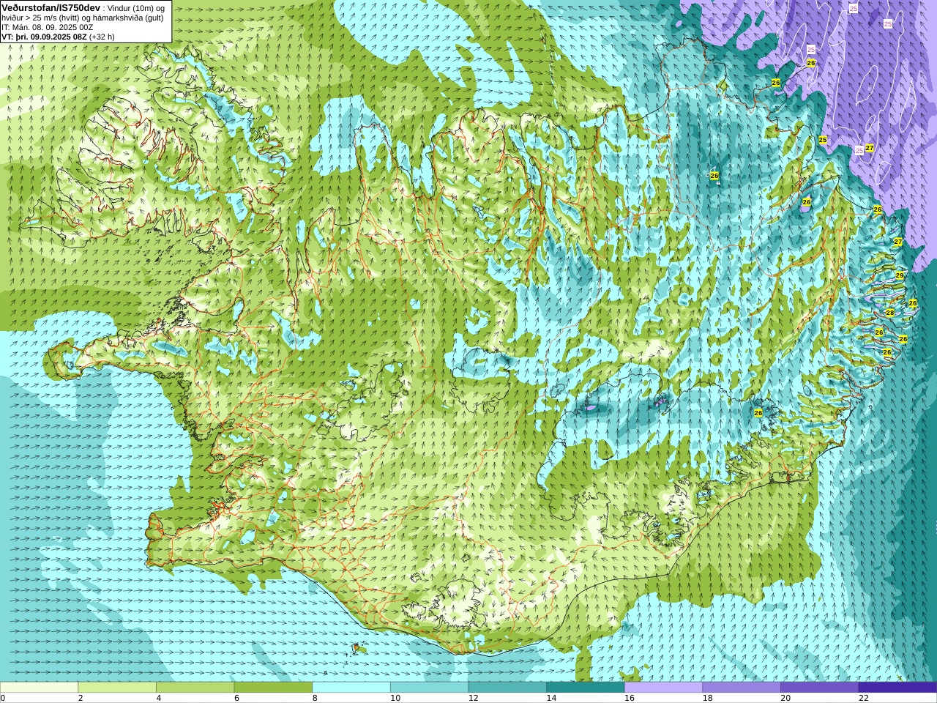Viewport: 937px width, 703px height.
Task: Click the darkest purple legend swatch above 22
Action: point(897,688)
